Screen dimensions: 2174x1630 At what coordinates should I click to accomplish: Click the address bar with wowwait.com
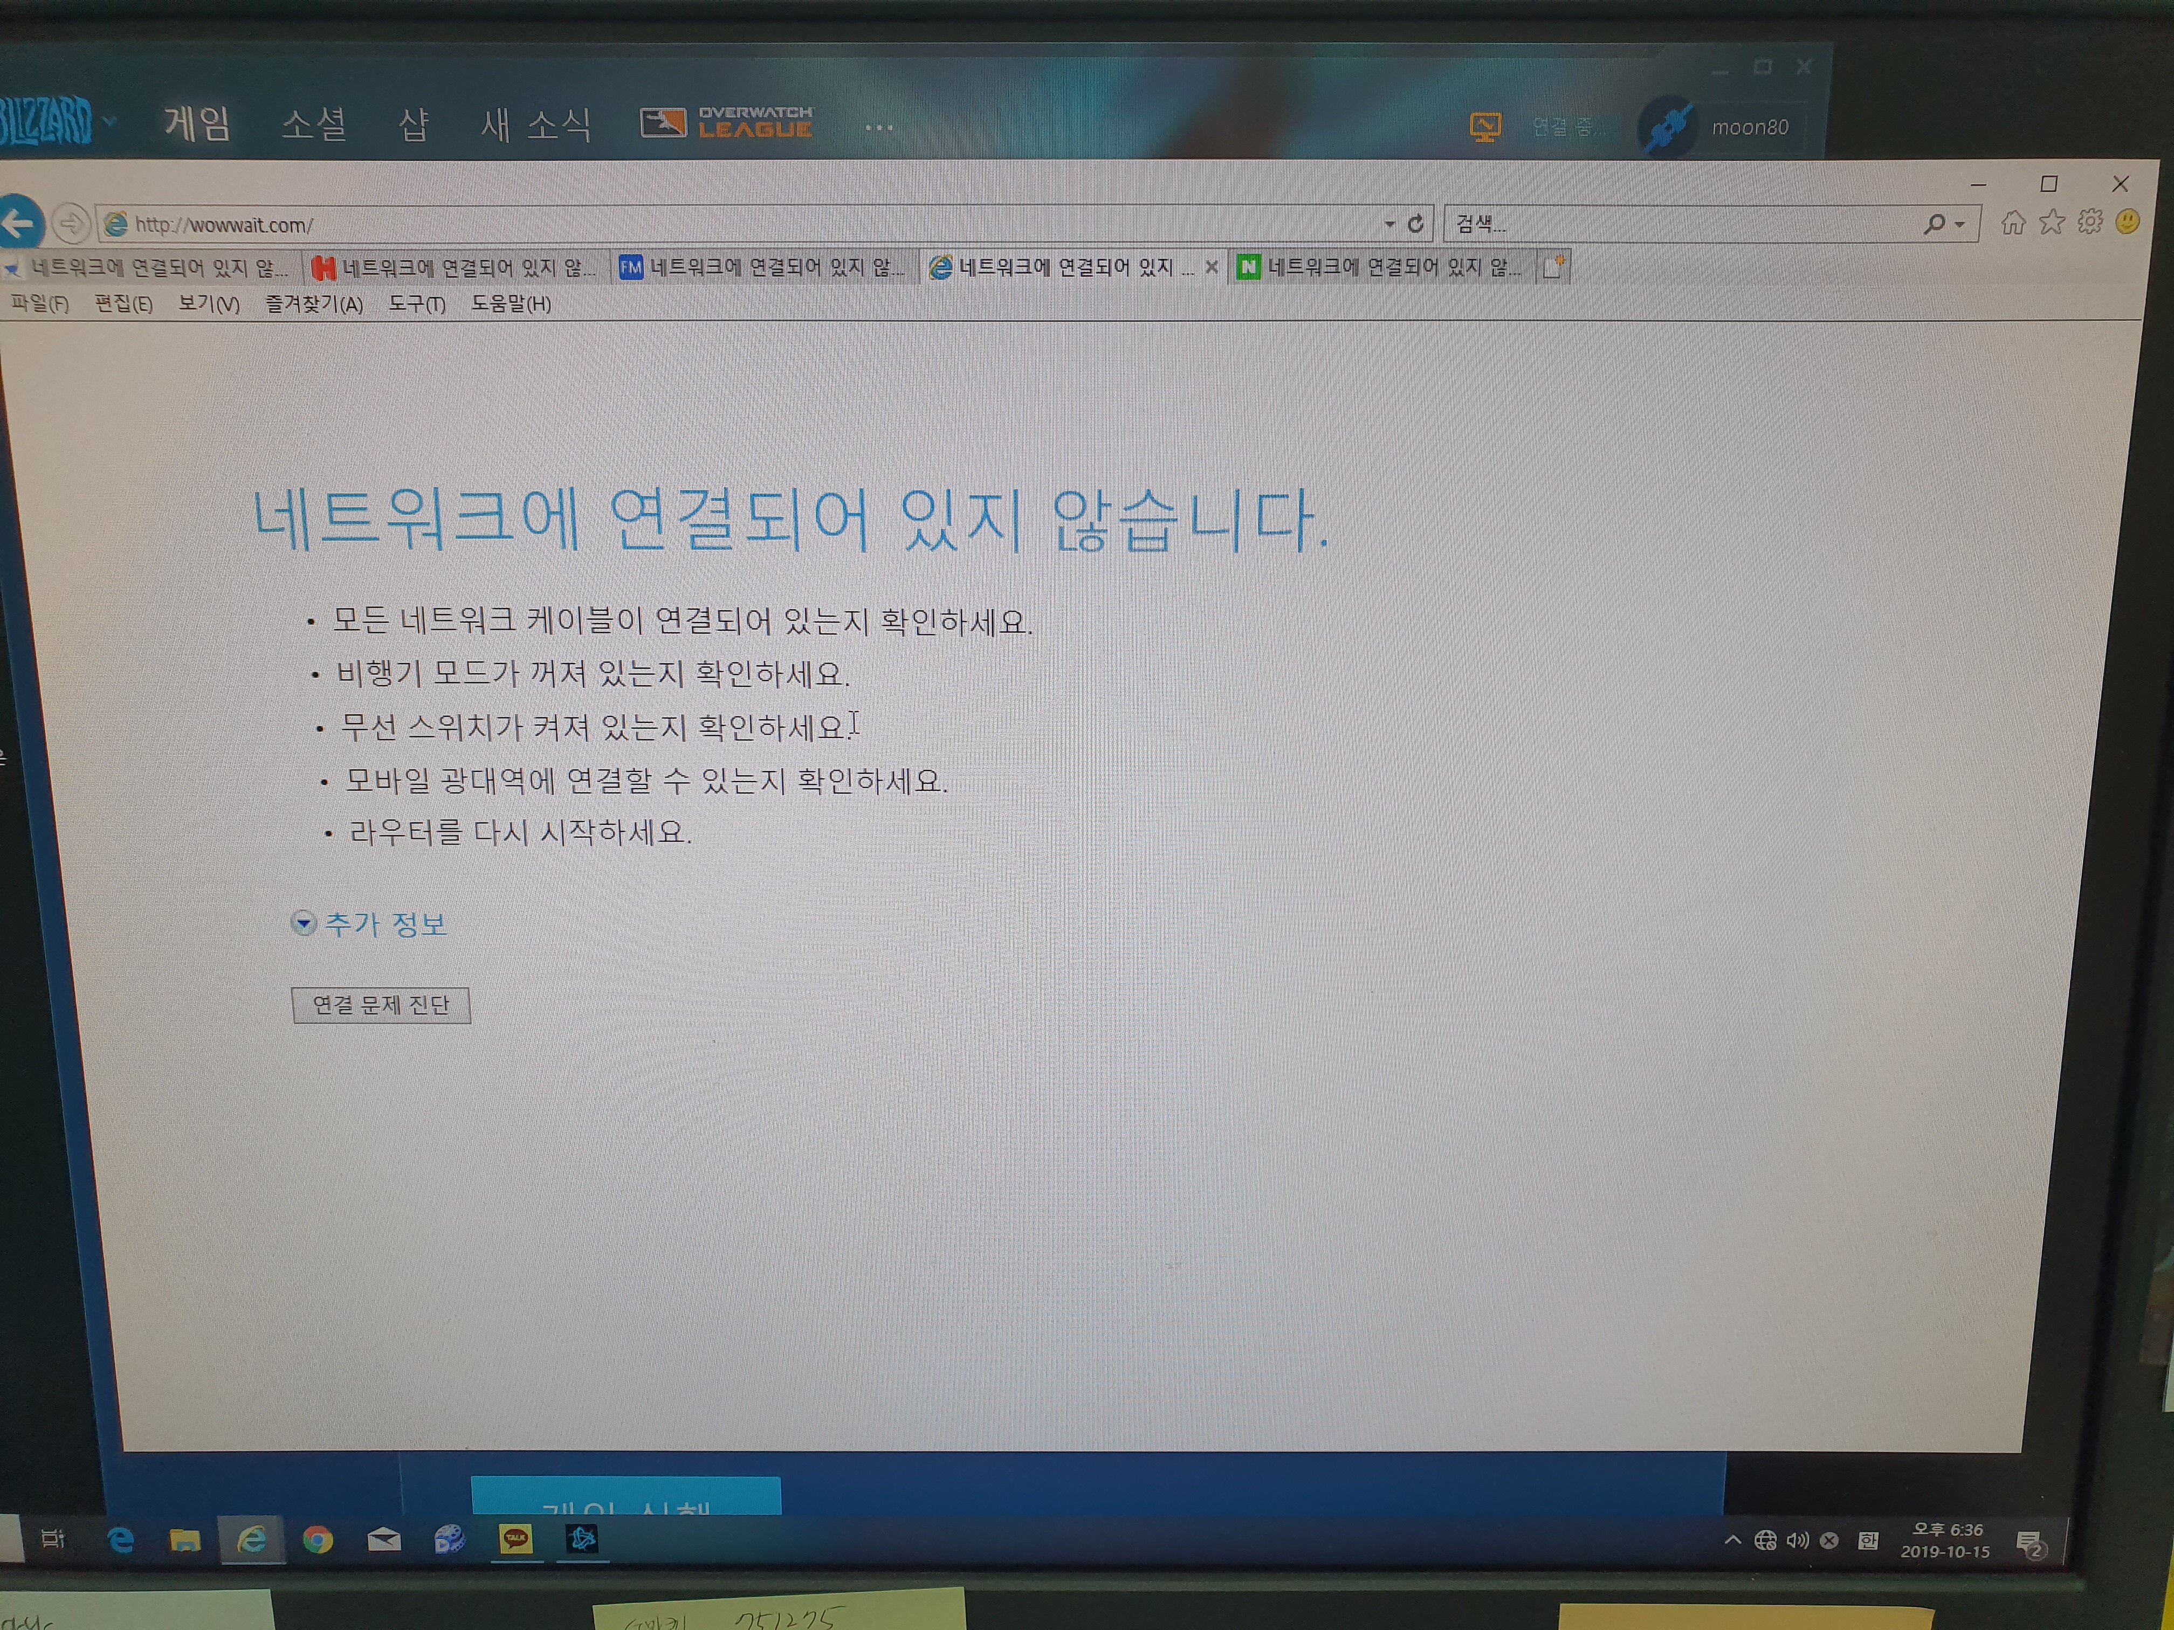click(x=737, y=224)
